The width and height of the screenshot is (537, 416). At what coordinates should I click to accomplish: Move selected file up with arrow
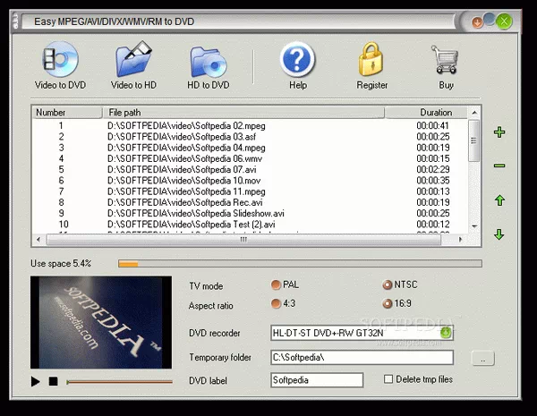point(499,200)
